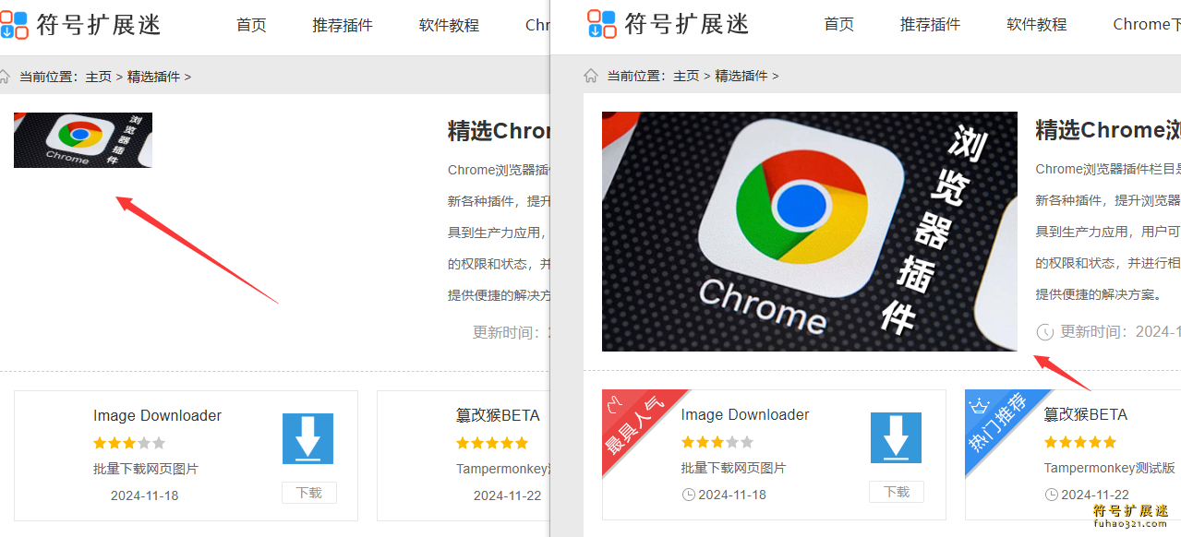Open 首页 in the right page navigation
1181x537 pixels.
(x=839, y=24)
